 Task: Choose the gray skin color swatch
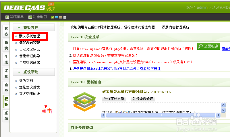(65, 17)
